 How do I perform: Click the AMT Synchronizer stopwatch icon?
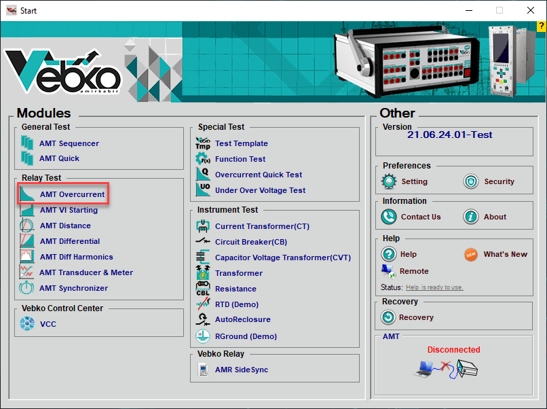28,288
